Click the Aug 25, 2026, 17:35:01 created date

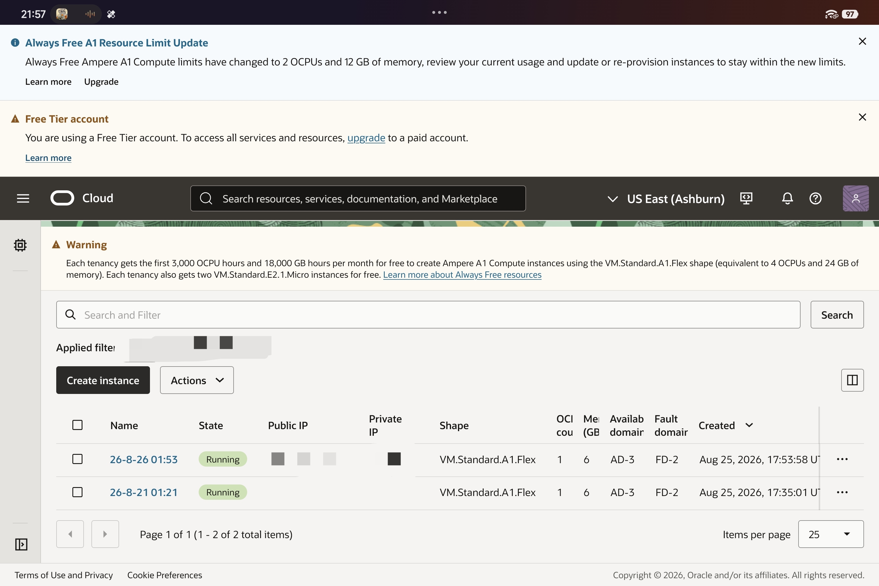pos(759,492)
